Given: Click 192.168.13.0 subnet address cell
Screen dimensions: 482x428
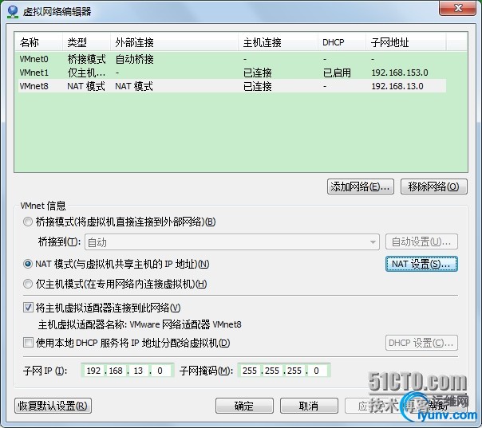Looking at the screenshot, I should pos(397,86).
